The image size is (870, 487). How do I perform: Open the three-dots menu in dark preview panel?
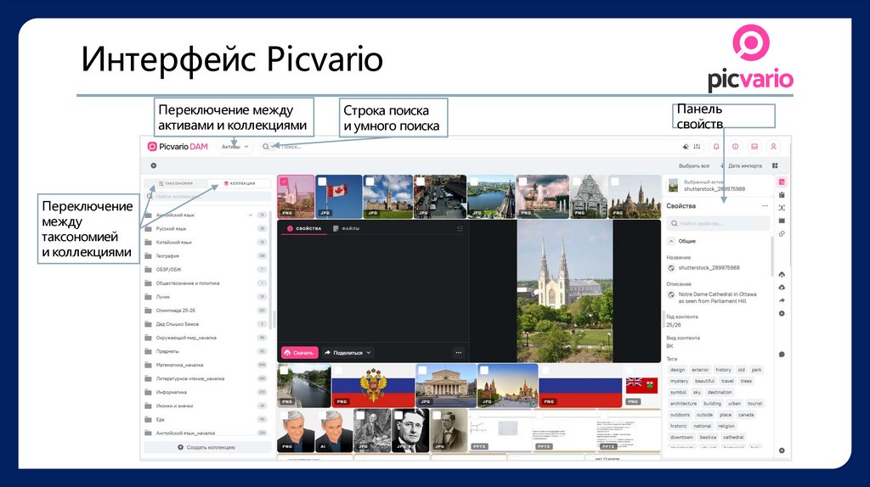458,352
